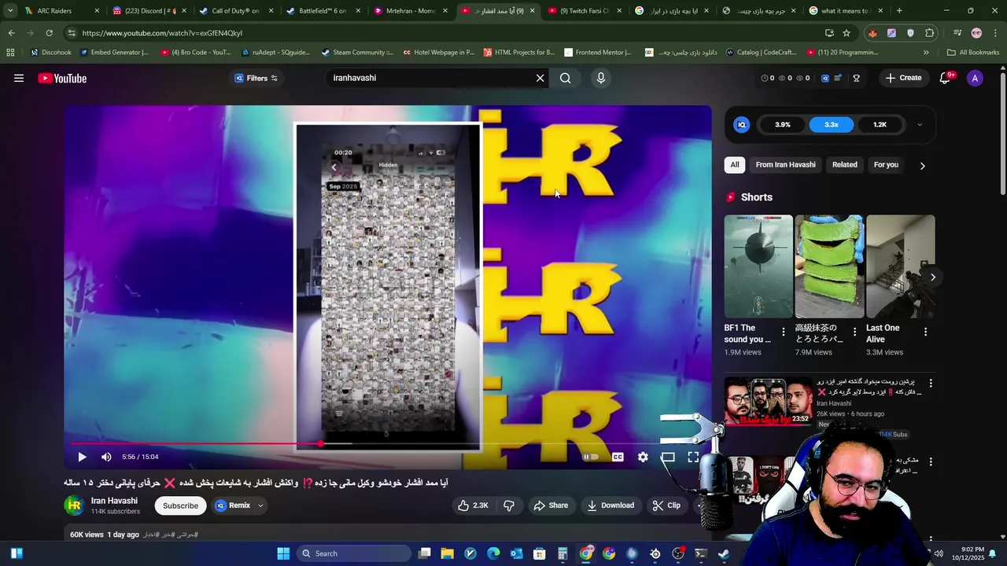Switch to the Discord browser tab
Screen dimensions: 1007x566
coord(149,11)
